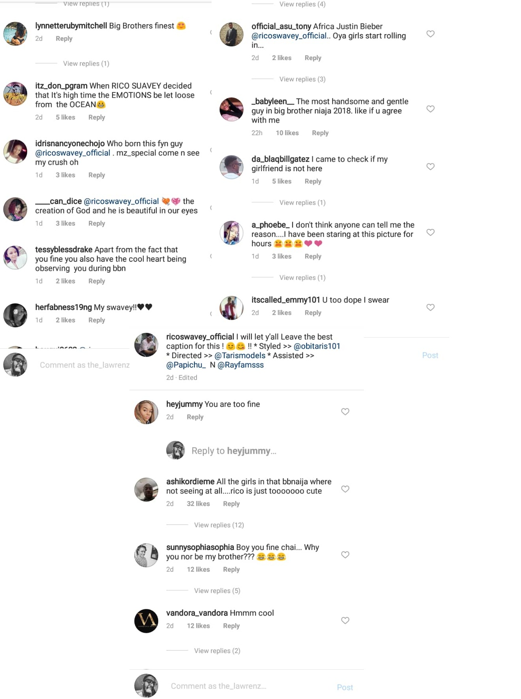
Task: Heart itscalled_emmy101's comment
Action: [430, 308]
